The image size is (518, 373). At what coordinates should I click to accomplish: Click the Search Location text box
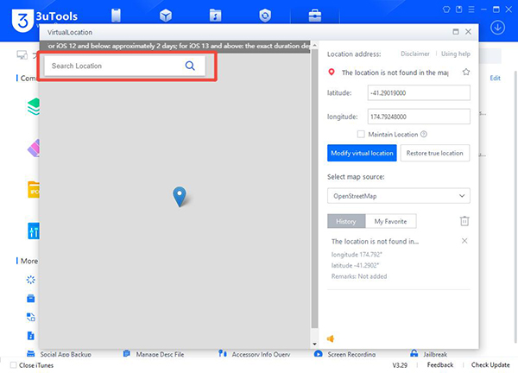tap(112, 66)
